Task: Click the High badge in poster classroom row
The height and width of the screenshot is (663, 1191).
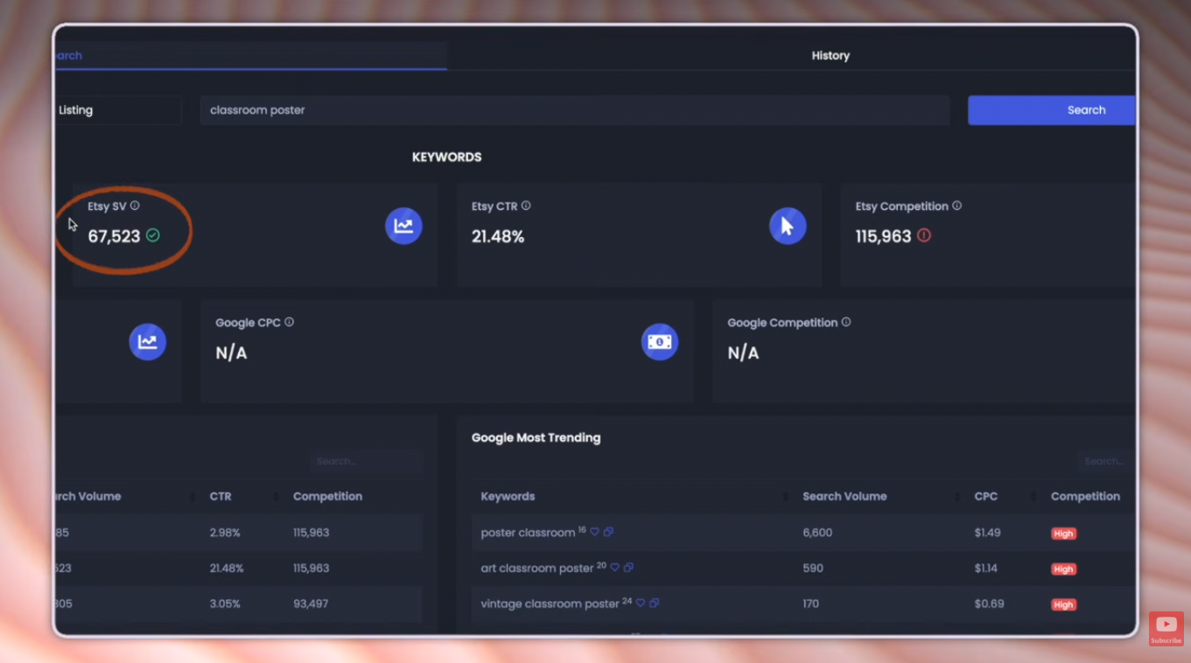Action: point(1063,534)
